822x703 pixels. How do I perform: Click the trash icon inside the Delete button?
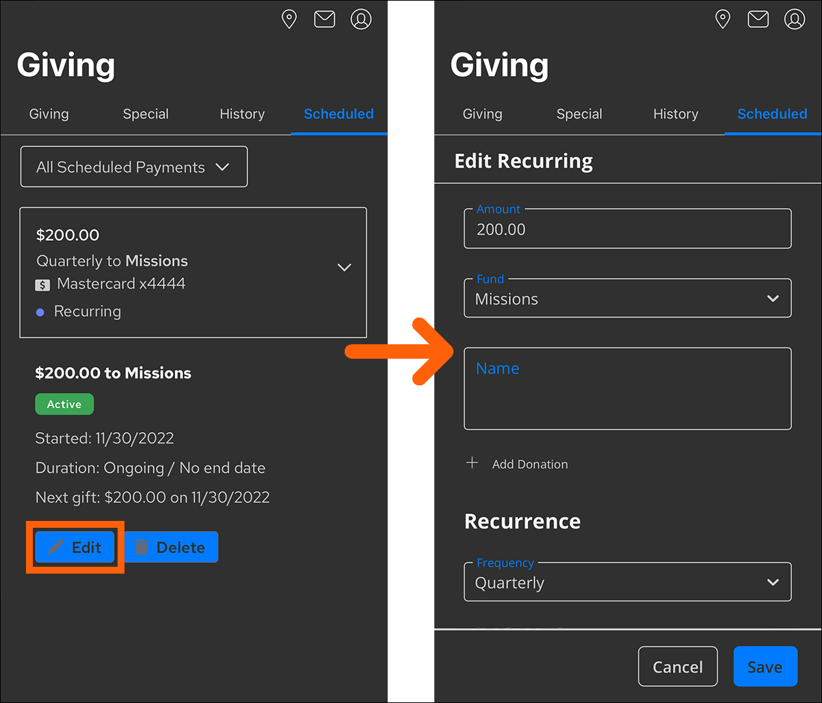(143, 547)
